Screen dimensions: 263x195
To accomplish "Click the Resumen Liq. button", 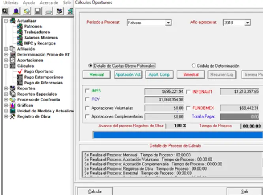I will 222,75.
